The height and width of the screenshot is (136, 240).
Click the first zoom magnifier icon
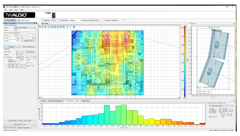(40, 27)
